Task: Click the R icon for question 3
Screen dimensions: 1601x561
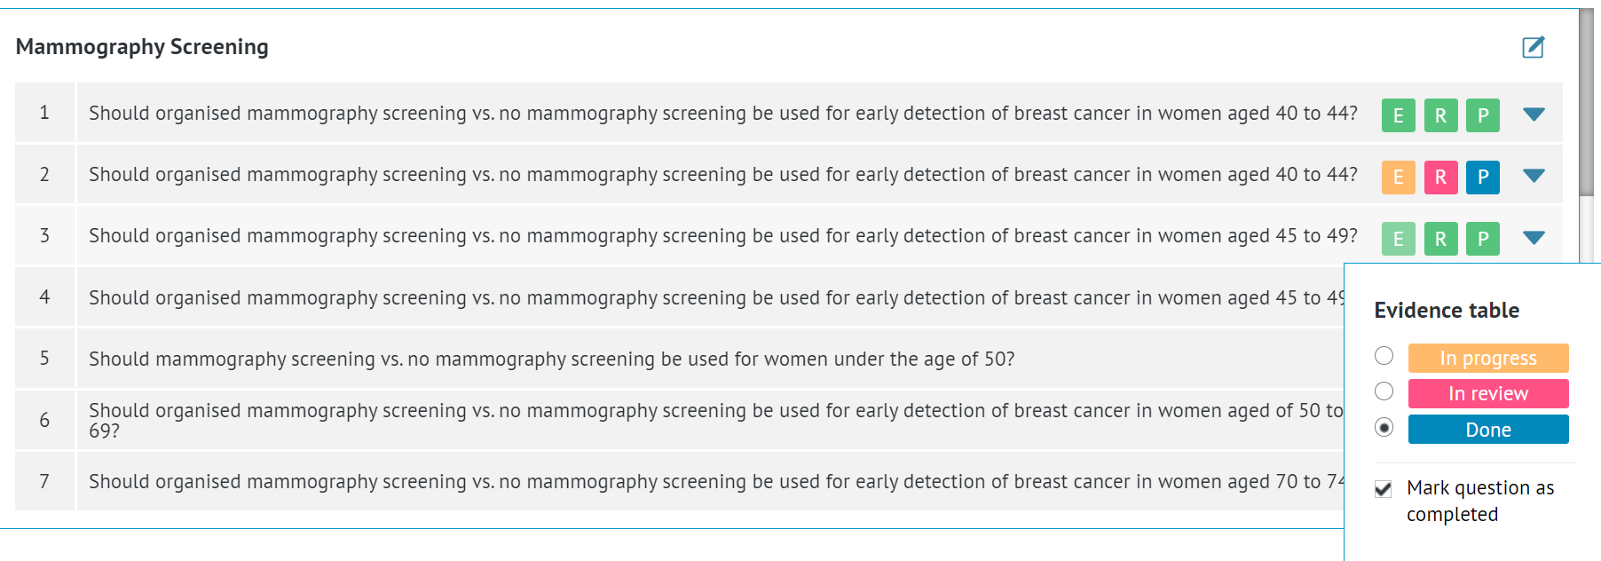Action: 1440,238
